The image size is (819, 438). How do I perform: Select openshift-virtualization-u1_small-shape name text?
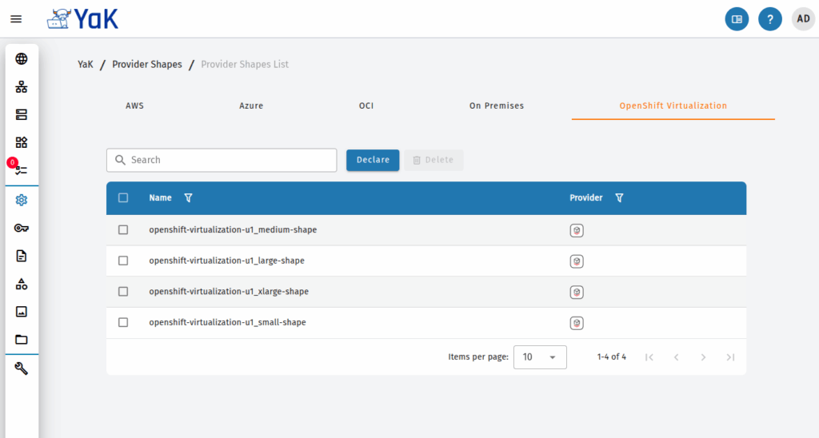point(228,322)
